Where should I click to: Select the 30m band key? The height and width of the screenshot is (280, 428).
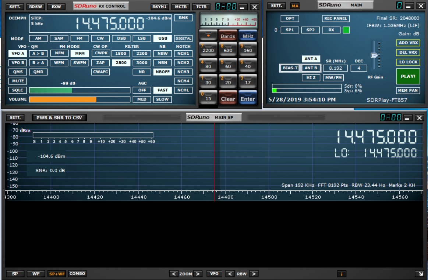[x=208, y=81]
